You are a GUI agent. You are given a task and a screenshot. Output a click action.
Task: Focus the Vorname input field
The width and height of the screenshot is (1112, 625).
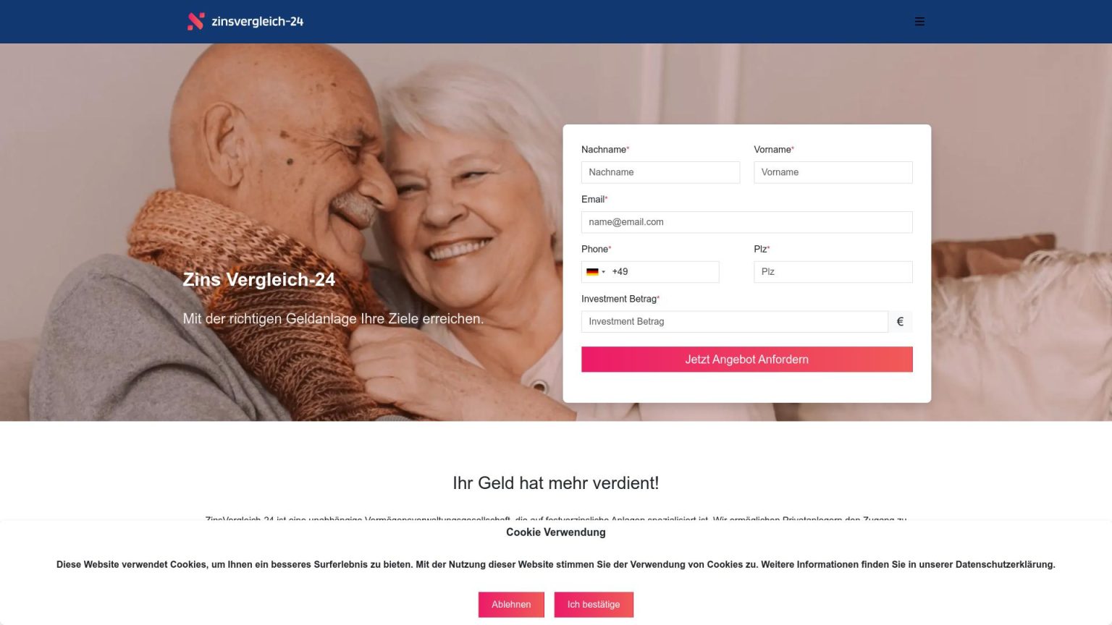click(833, 172)
